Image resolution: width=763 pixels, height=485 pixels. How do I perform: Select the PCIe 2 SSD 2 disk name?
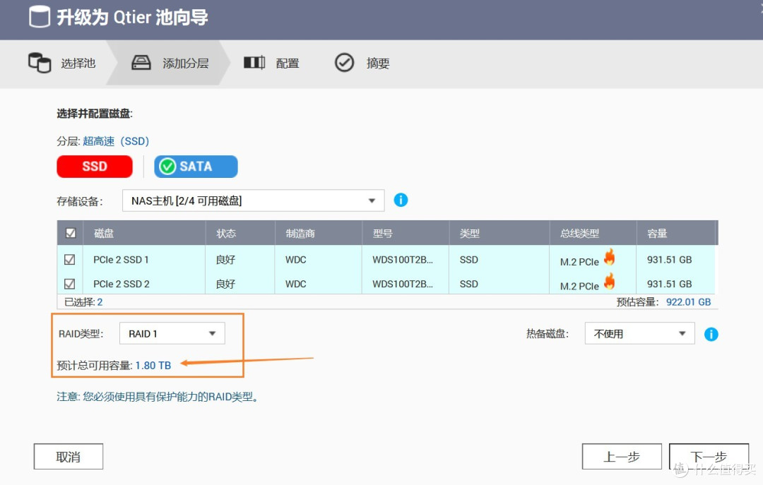point(122,284)
